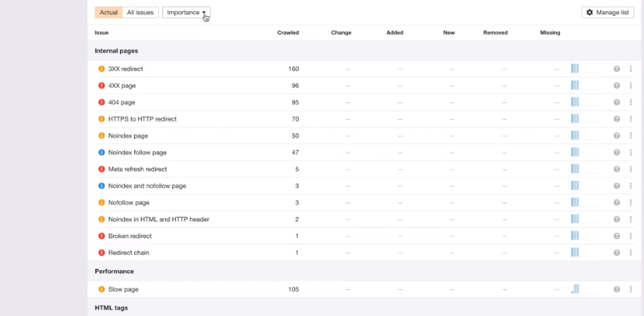Viewport: 644px width, 316px height.
Task: Click orange warning icon beside Slow page
Action: point(101,289)
